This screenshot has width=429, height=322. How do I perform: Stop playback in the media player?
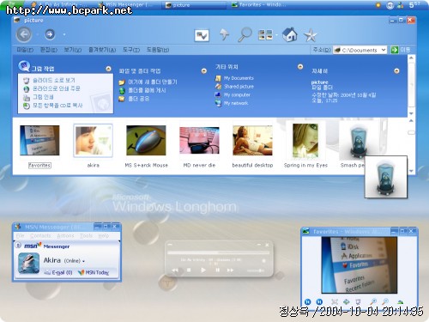189,270
